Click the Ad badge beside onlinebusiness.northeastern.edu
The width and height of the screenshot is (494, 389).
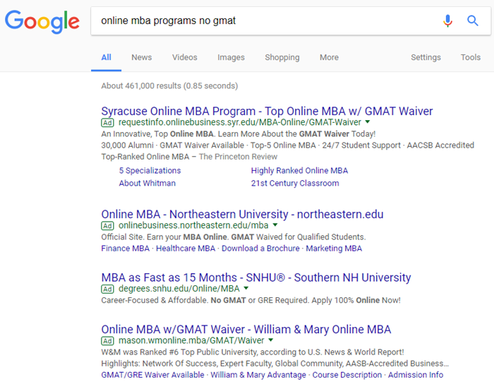coord(107,226)
